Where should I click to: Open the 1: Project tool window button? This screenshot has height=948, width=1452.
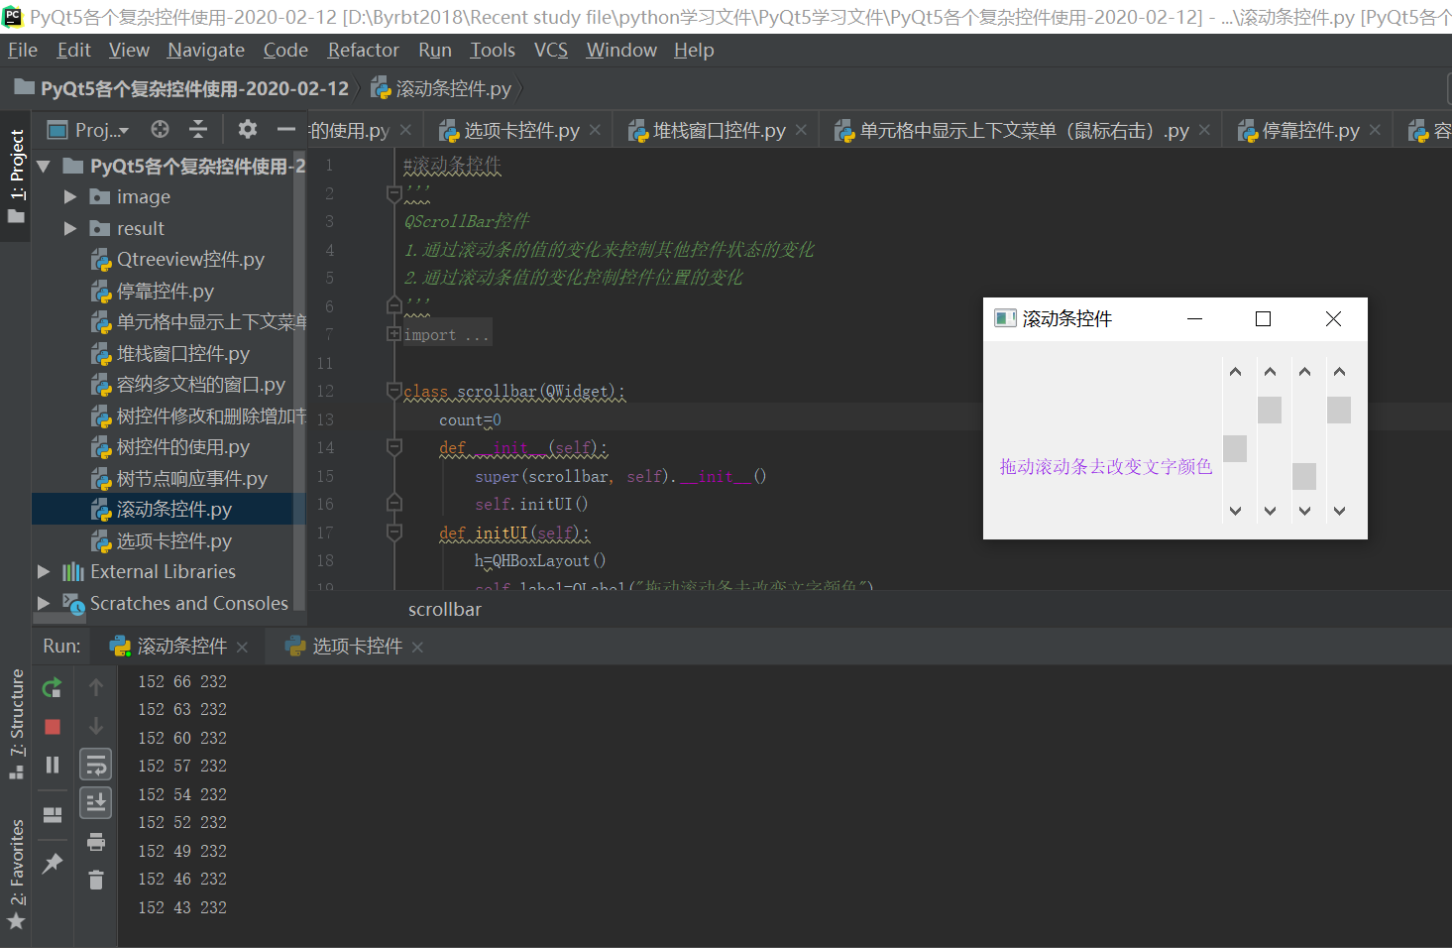pos(16,176)
